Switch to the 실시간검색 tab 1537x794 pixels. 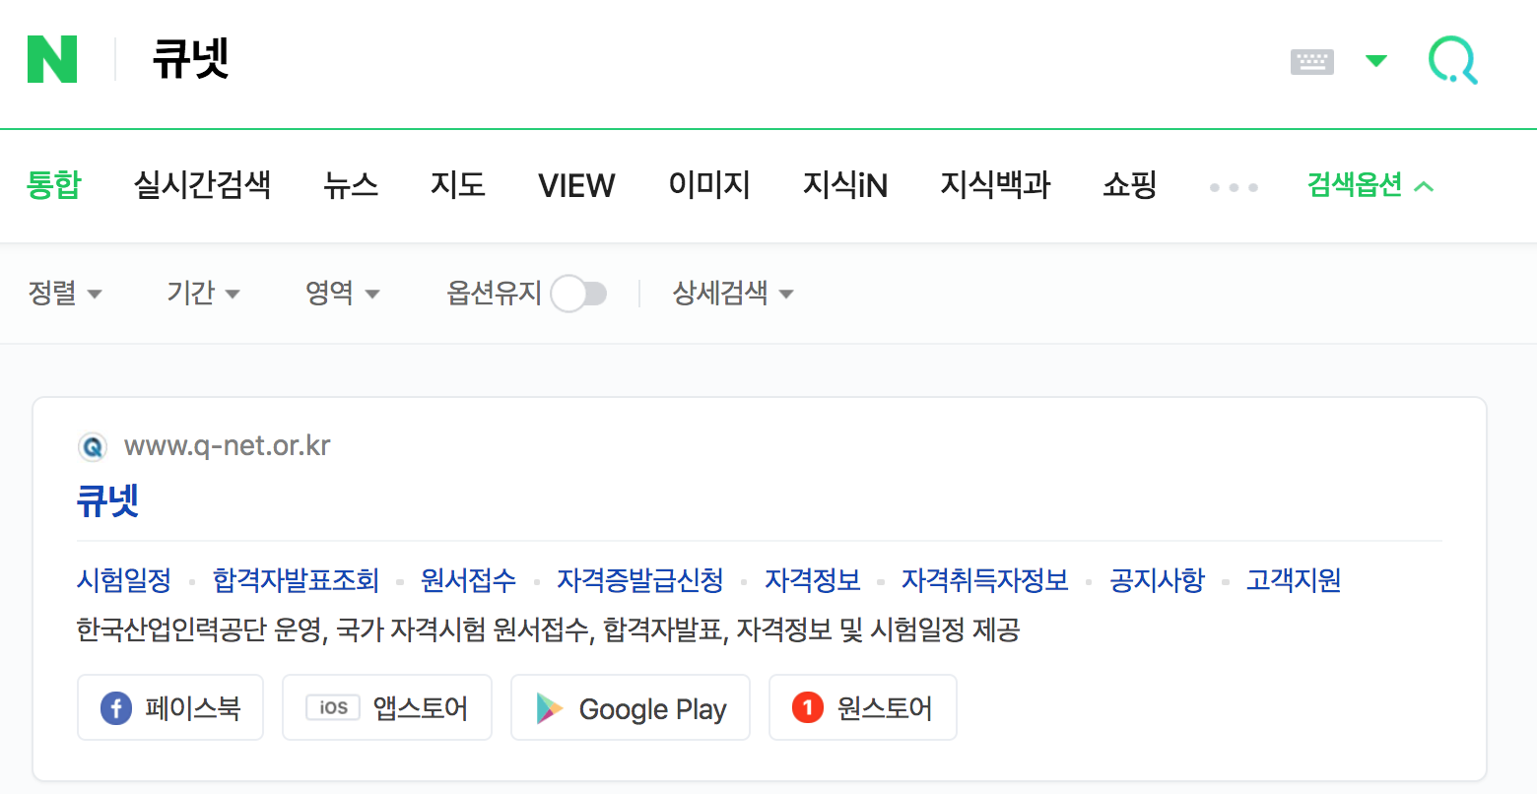coord(202,185)
